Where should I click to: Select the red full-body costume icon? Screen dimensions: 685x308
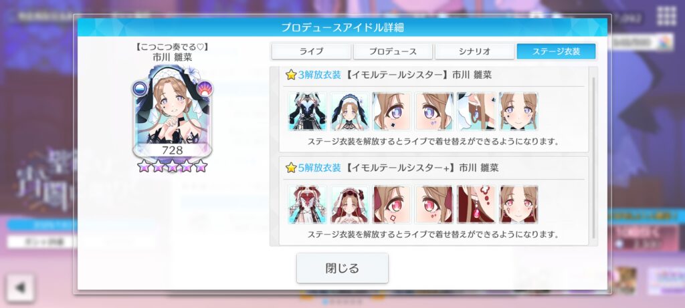pos(307,204)
